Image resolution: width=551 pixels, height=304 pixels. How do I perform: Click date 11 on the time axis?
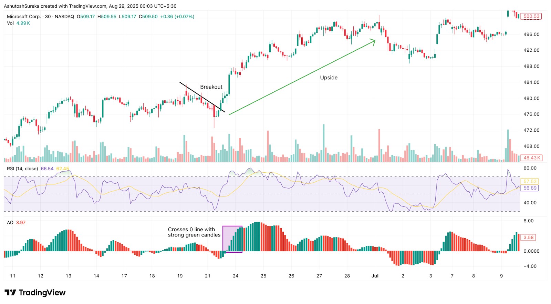pos(13,276)
